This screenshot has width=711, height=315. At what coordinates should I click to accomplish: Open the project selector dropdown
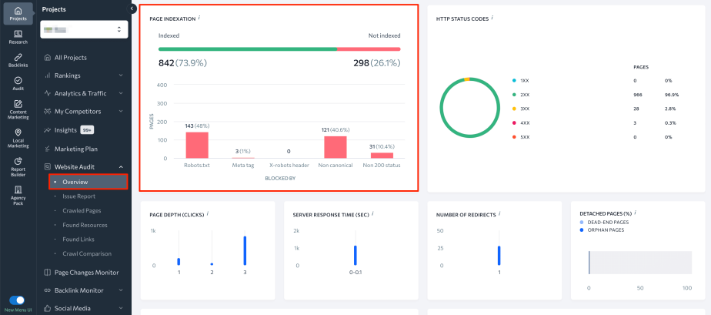pos(84,29)
